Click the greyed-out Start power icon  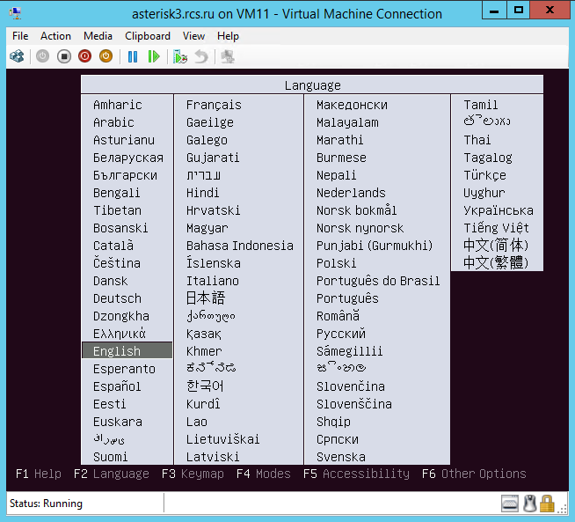[x=42, y=56]
